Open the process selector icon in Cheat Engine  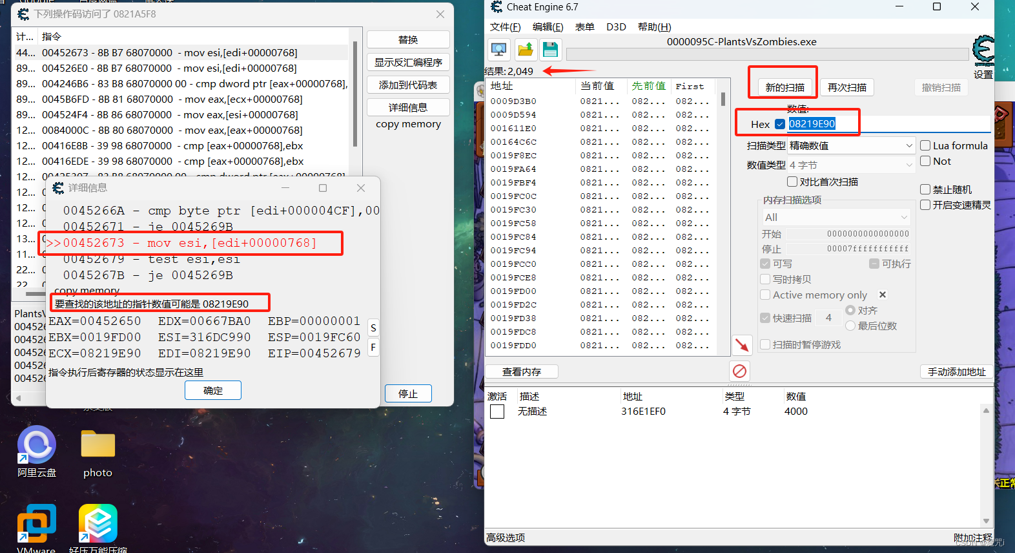[x=499, y=50]
